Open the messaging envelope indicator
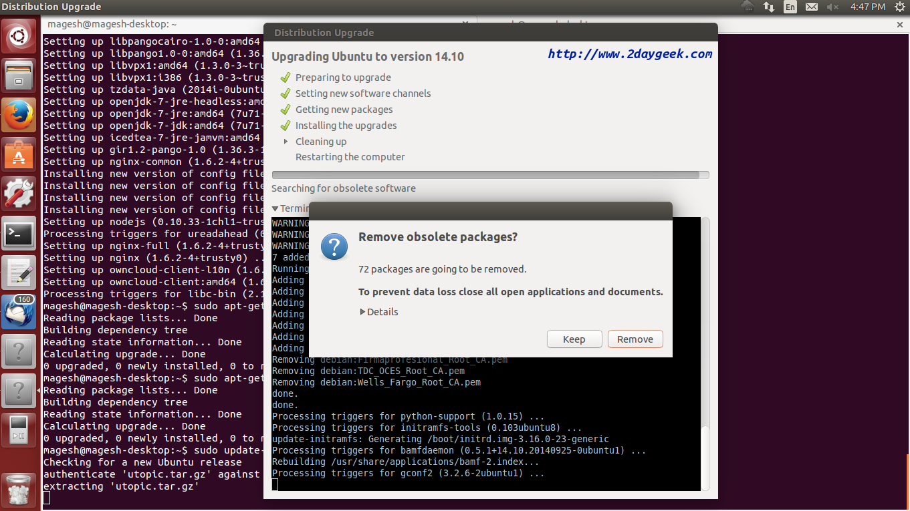Screen dimensions: 910x511 (x=812, y=7)
